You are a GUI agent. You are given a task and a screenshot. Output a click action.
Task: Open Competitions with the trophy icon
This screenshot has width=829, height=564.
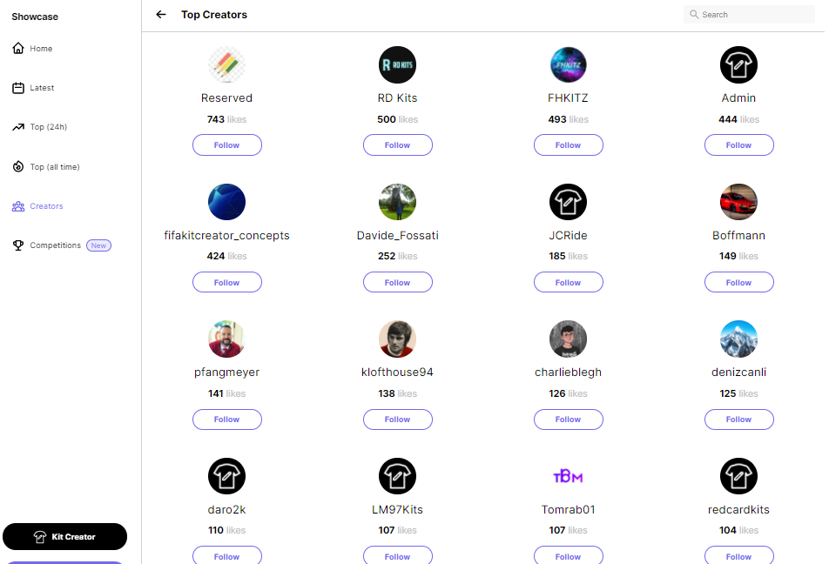(18, 245)
